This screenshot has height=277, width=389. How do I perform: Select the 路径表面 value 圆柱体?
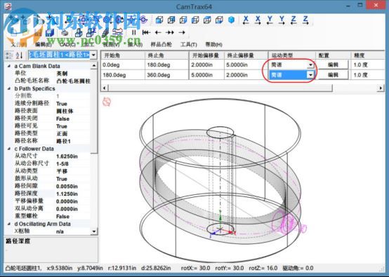65,112
